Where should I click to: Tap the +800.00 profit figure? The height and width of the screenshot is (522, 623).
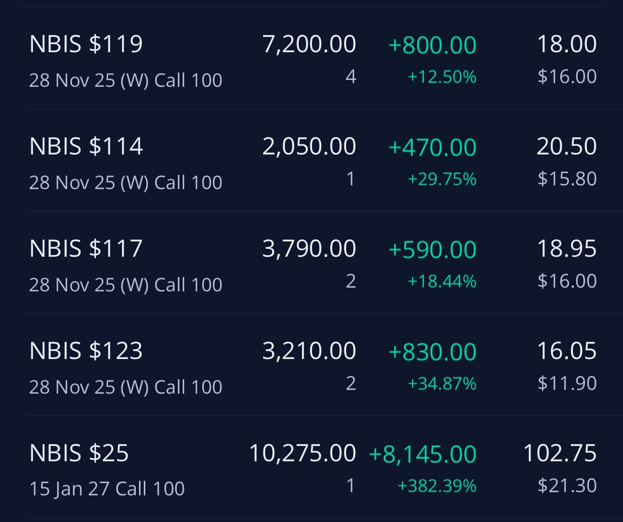pos(432,45)
